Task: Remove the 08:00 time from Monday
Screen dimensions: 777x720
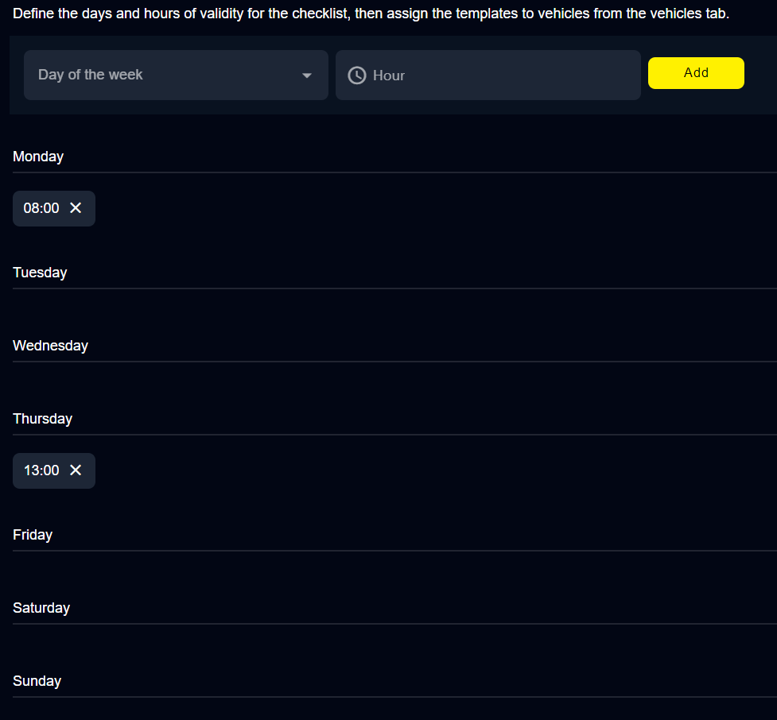Action: tap(76, 208)
